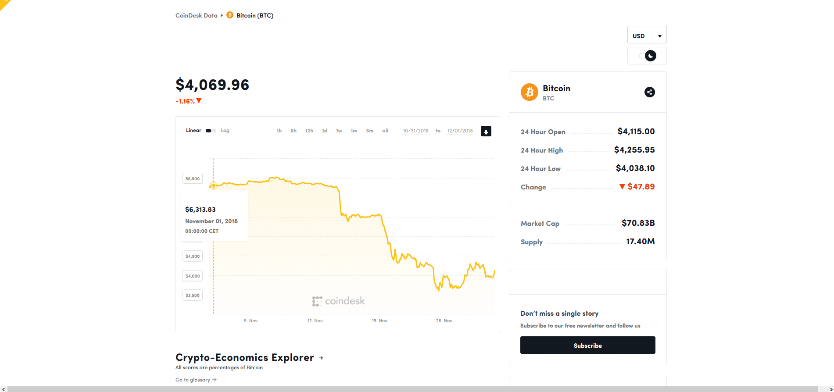Image resolution: width=834 pixels, height=392 pixels.
Task: Click the horizontal scrollbar at page bottom
Action: pos(412,389)
